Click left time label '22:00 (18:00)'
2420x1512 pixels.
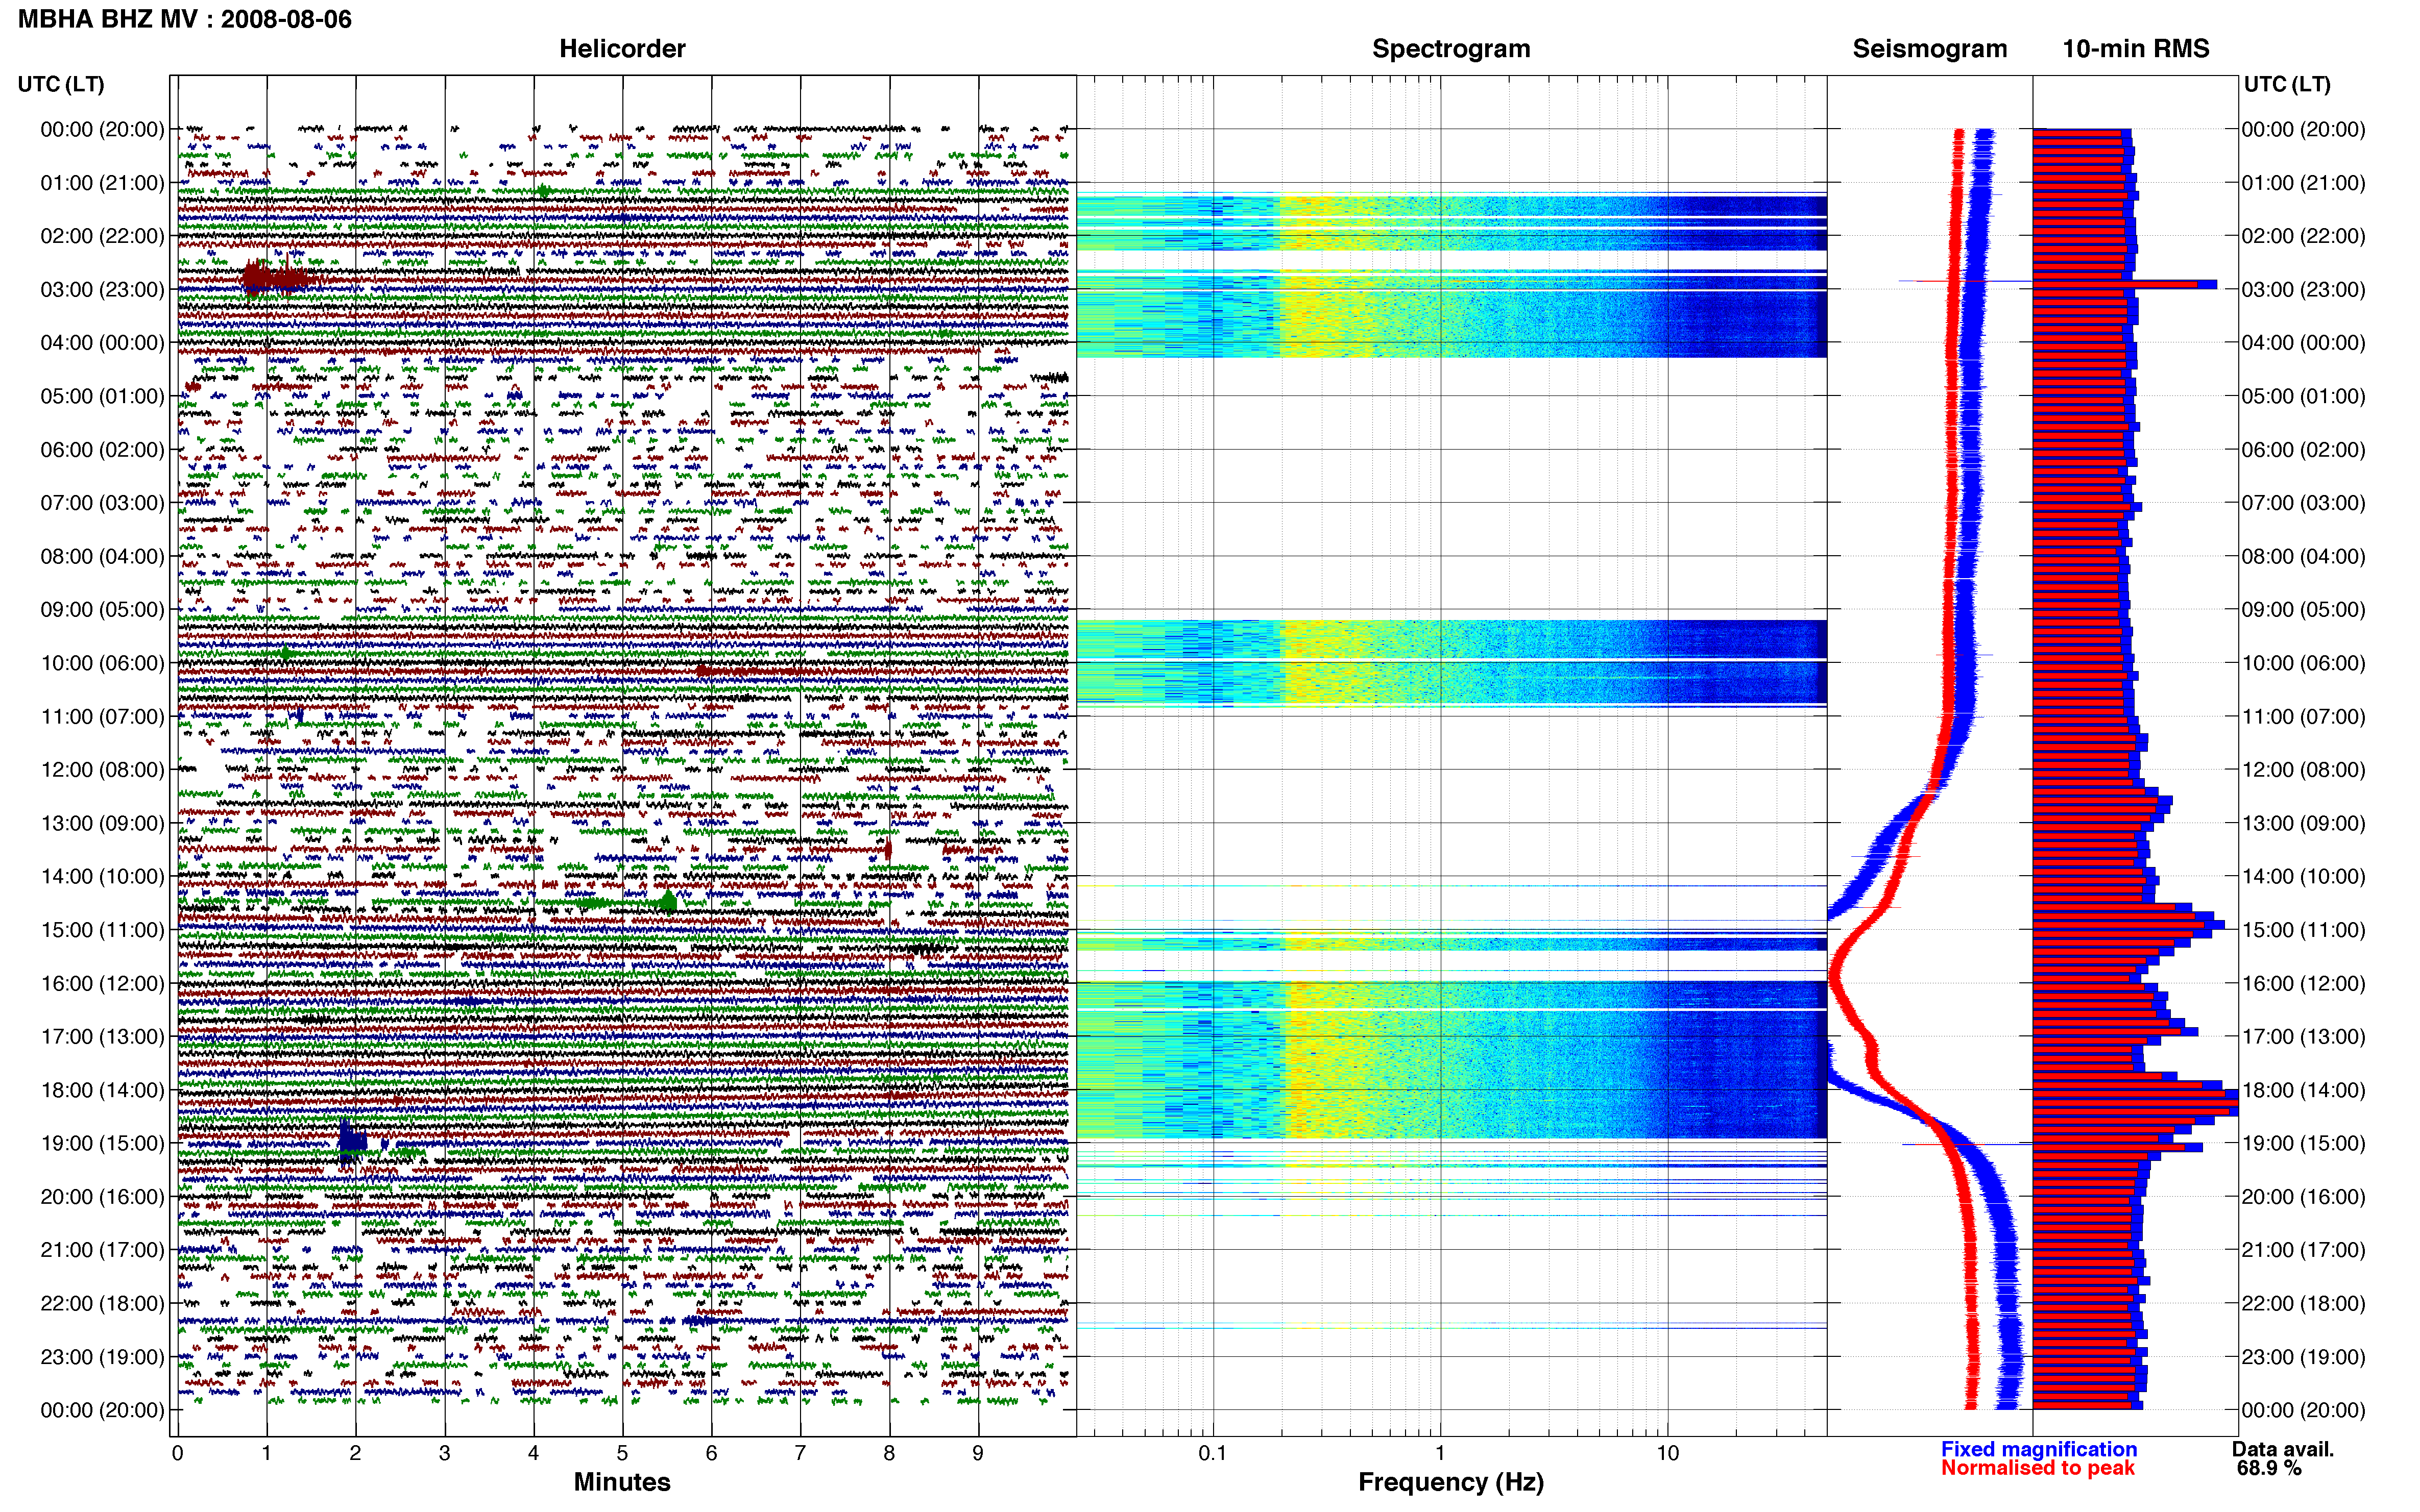102,1303
